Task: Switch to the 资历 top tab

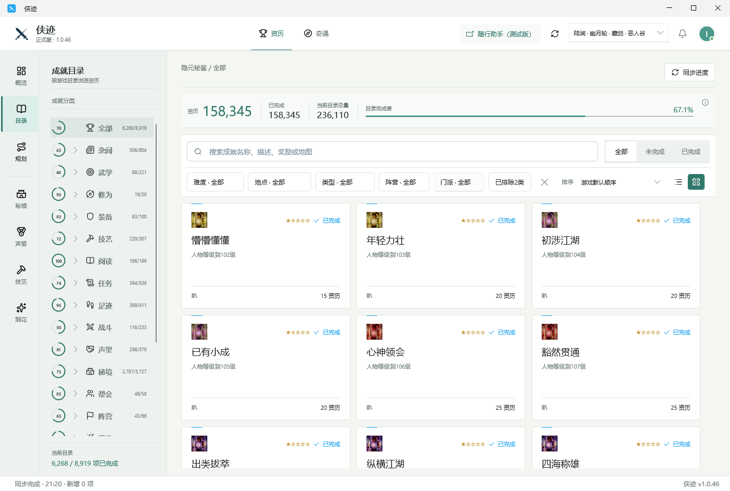Action: (271, 34)
